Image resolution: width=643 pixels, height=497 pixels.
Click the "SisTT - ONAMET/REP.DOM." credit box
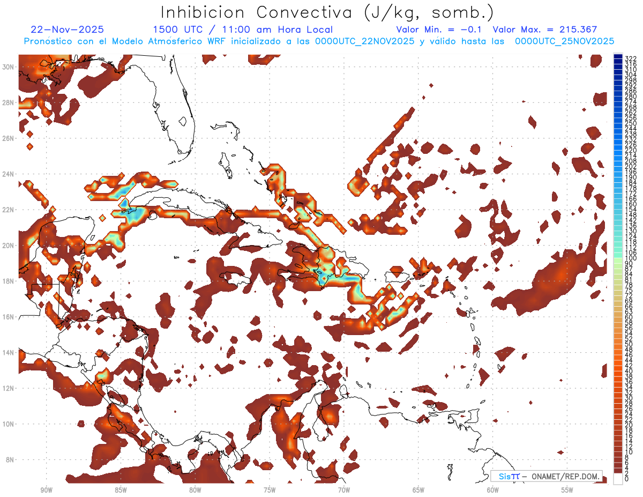(547, 476)
